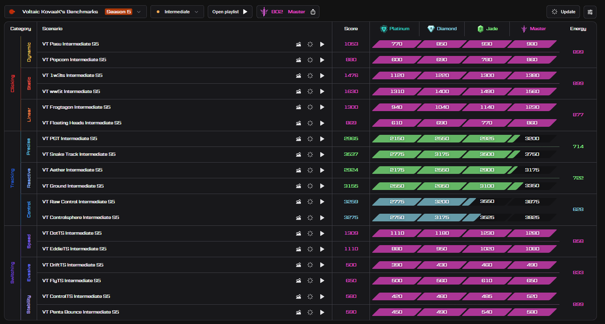
Task: Click share icon next to 802 Master
Action: click(313, 12)
